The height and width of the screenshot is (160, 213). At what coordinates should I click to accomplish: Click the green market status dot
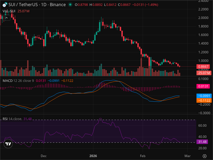(70, 5)
